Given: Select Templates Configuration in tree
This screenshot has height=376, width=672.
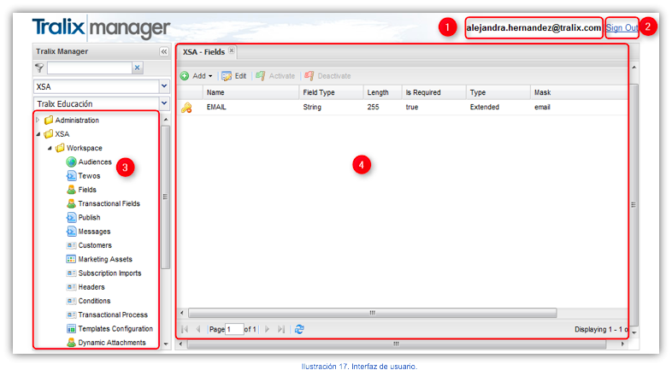Looking at the screenshot, I should tap(115, 328).
